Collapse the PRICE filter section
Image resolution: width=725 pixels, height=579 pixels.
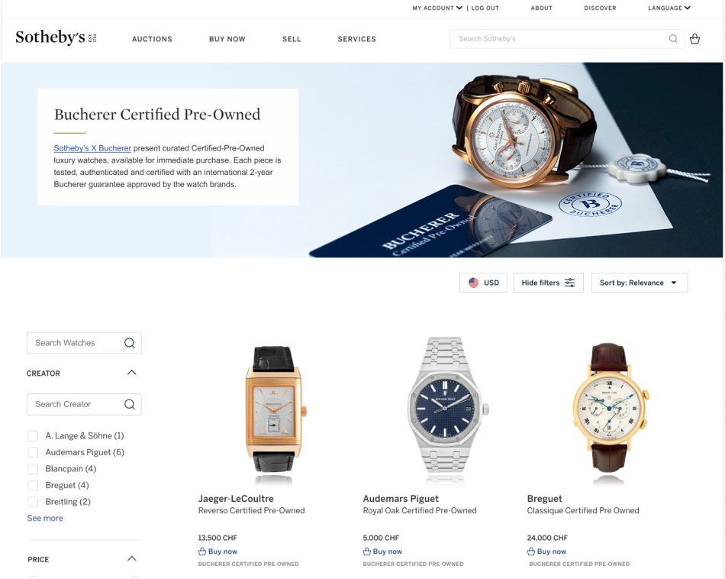tap(132, 558)
